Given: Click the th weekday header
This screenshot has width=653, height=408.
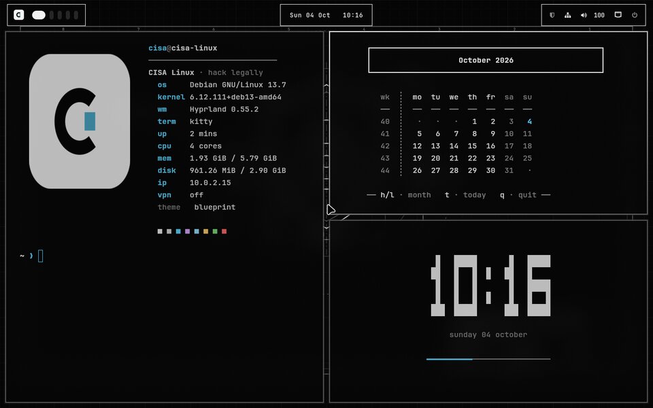Looking at the screenshot, I should click(472, 97).
